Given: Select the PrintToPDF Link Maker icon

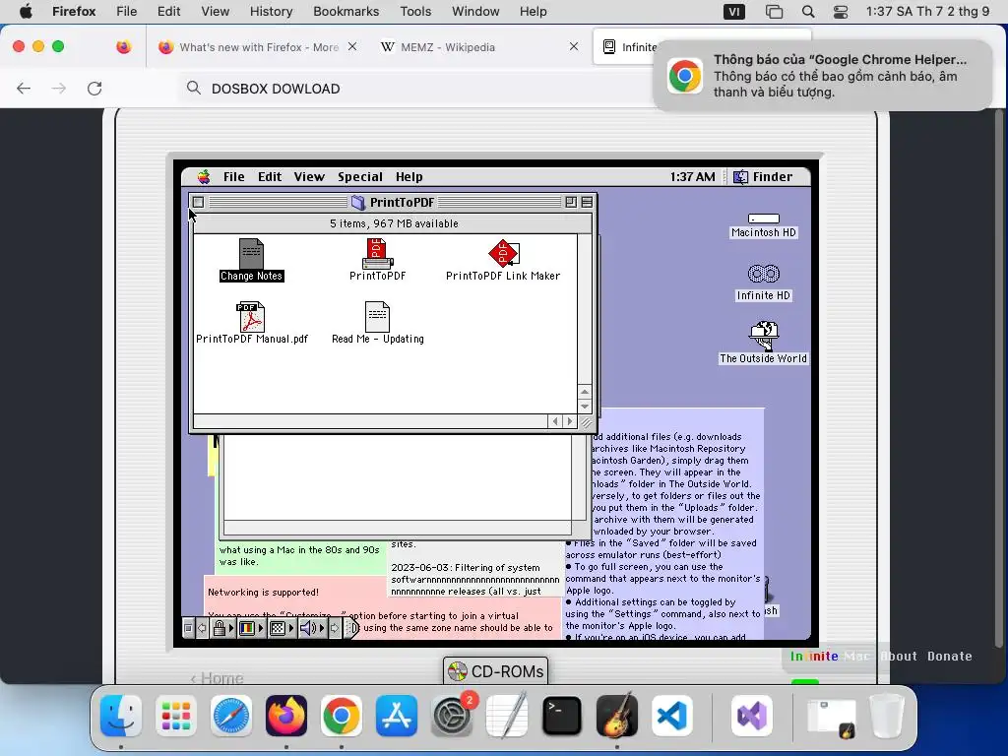Looking at the screenshot, I should pos(503,253).
